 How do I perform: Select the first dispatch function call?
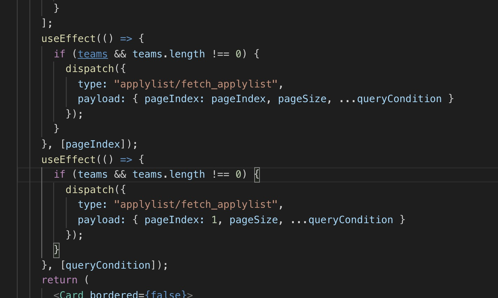pyautogui.click(x=90, y=69)
